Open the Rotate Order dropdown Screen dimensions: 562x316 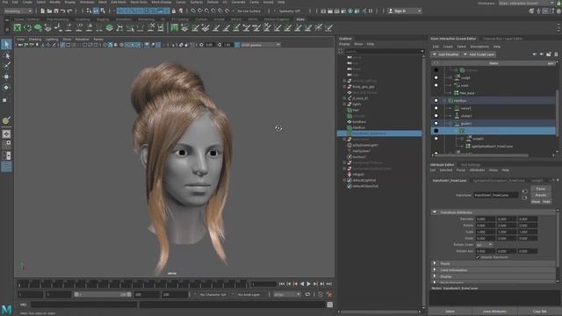tap(484, 245)
